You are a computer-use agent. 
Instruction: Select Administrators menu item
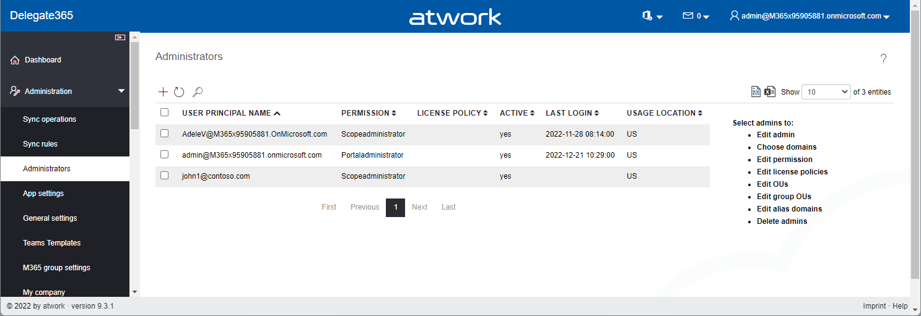65,169
